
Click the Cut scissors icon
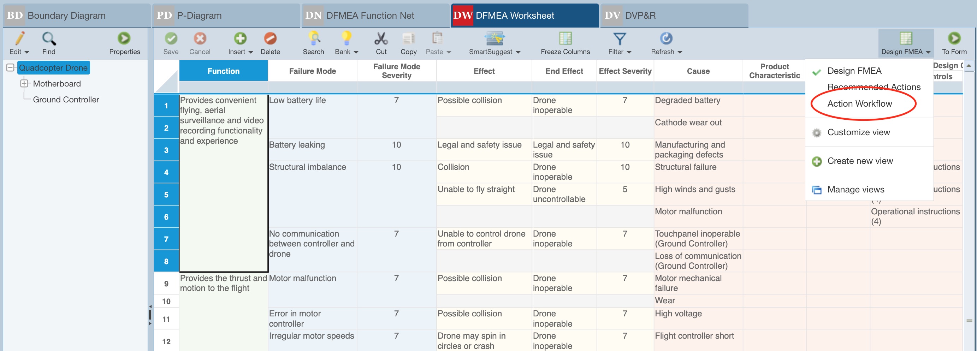pyautogui.click(x=381, y=38)
